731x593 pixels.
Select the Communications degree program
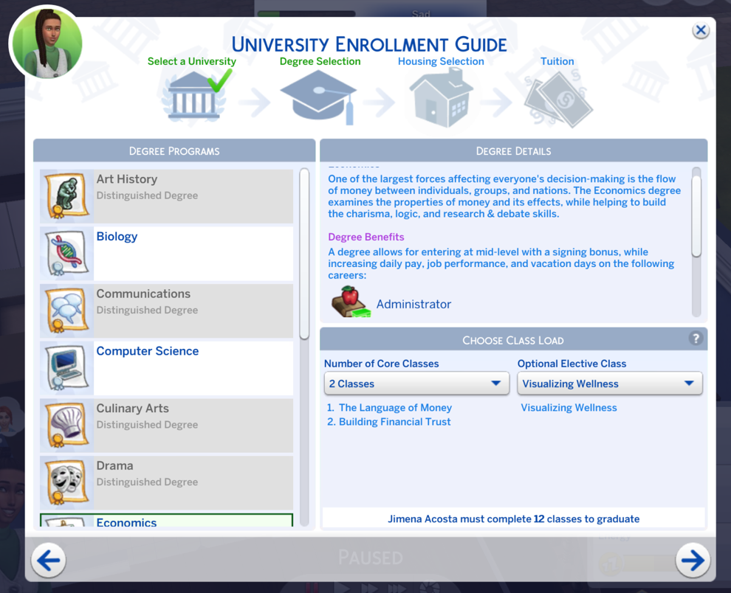pyautogui.click(x=166, y=311)
